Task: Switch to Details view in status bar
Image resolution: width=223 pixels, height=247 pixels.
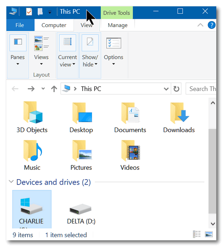Action: pos(197,234)
